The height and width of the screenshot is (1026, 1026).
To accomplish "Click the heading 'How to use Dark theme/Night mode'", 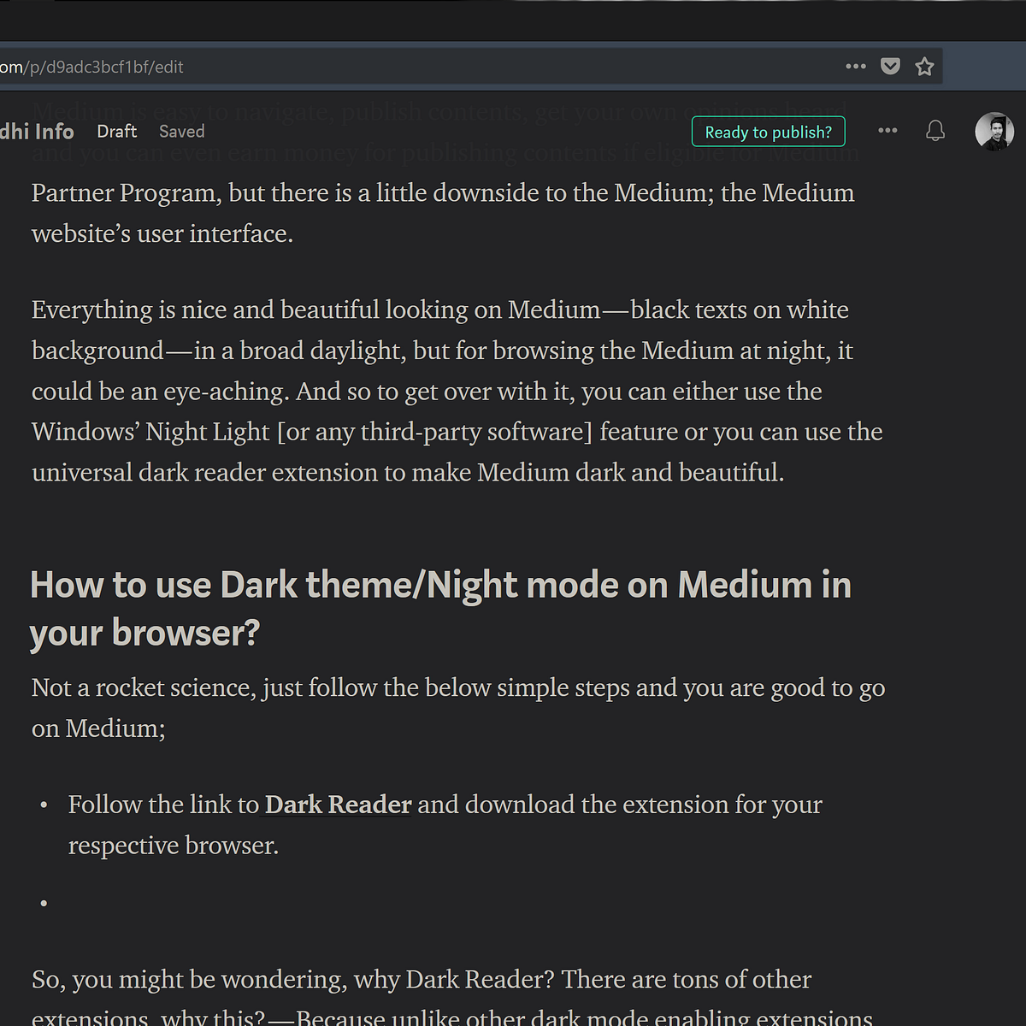I will pos(440,608).
